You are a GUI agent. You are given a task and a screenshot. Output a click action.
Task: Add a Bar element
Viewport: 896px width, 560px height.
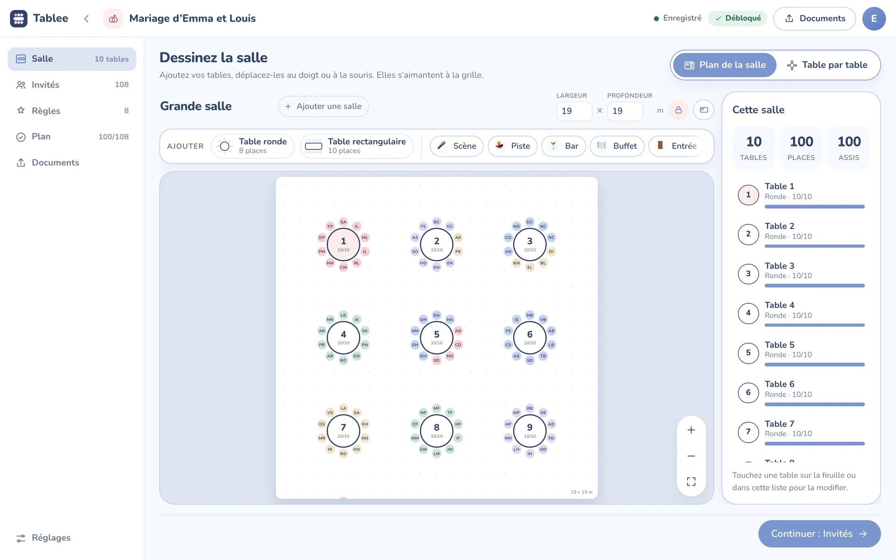point(563,146)
